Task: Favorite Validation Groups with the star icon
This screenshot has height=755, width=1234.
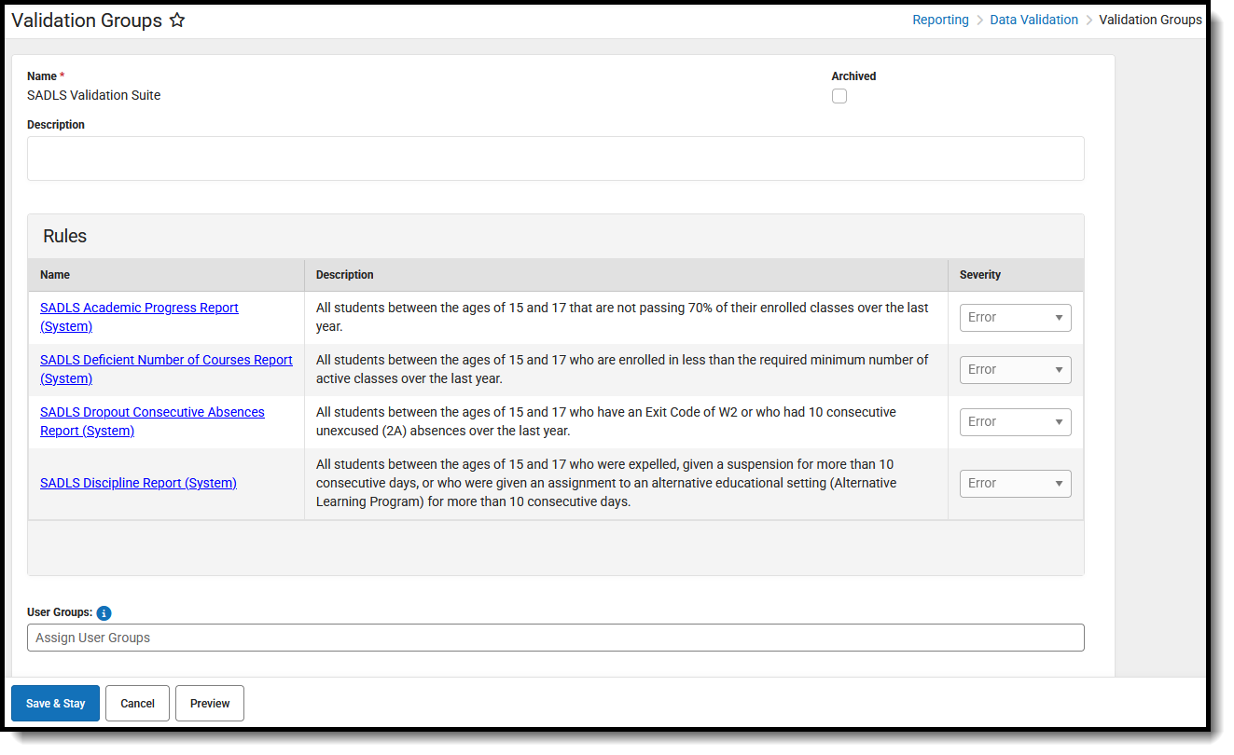Action: [176, 21]
